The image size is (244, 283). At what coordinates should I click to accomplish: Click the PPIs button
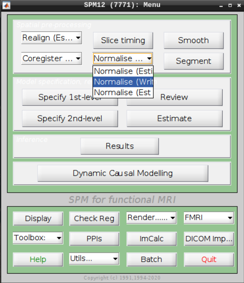pos(94,239)
